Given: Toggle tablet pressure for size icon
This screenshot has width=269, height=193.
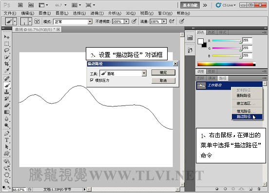Looking at the screenshot, I should point(181,21).
